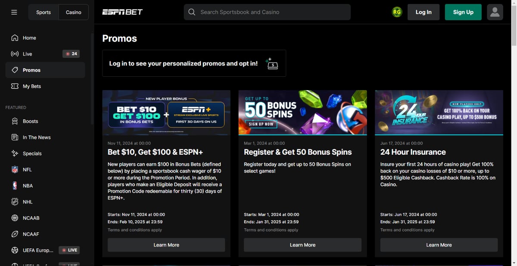517x266 pixels.
Task: Click the 'FEATURED' sidebar section label
Action: 16,107
